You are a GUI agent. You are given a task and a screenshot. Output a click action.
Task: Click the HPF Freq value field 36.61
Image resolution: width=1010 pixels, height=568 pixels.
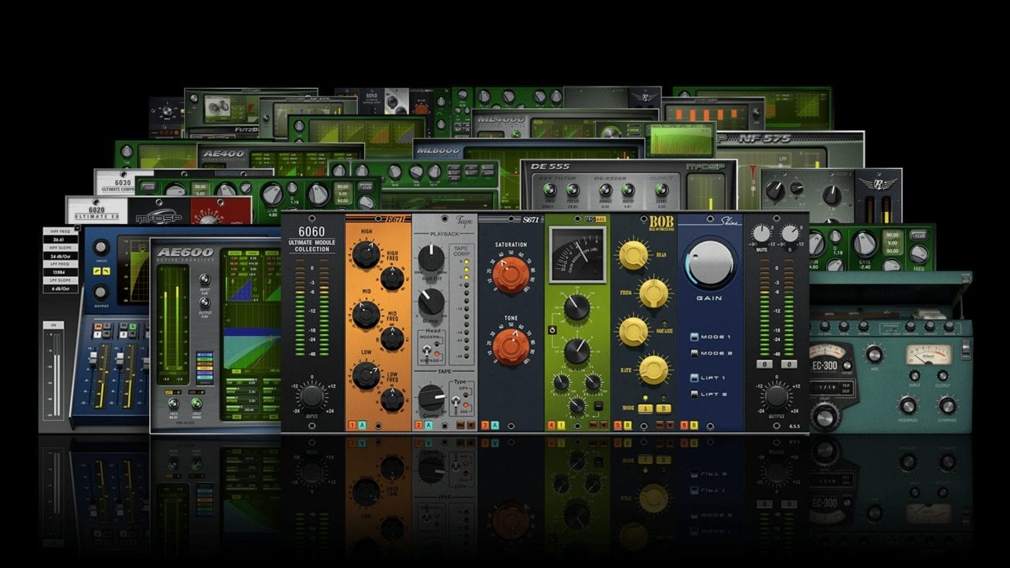point(61,240)
